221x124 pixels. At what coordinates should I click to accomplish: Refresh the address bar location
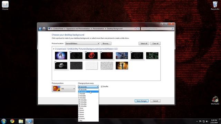tap(138, 29)
